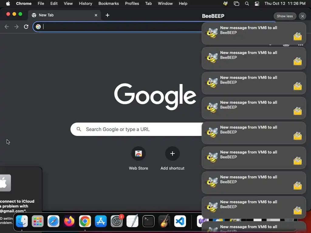Open the Chrome application menu
The width and height of the screenshot is (311, 233).
24,4
